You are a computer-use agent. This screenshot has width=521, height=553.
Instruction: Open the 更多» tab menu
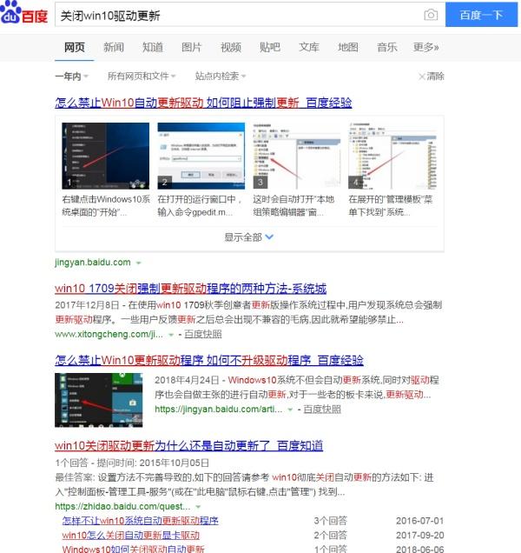pyautogui.click(x=425, y=47)
